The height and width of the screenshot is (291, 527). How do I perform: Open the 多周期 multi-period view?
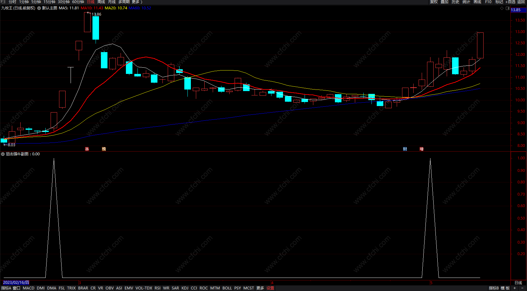(124, 2)
